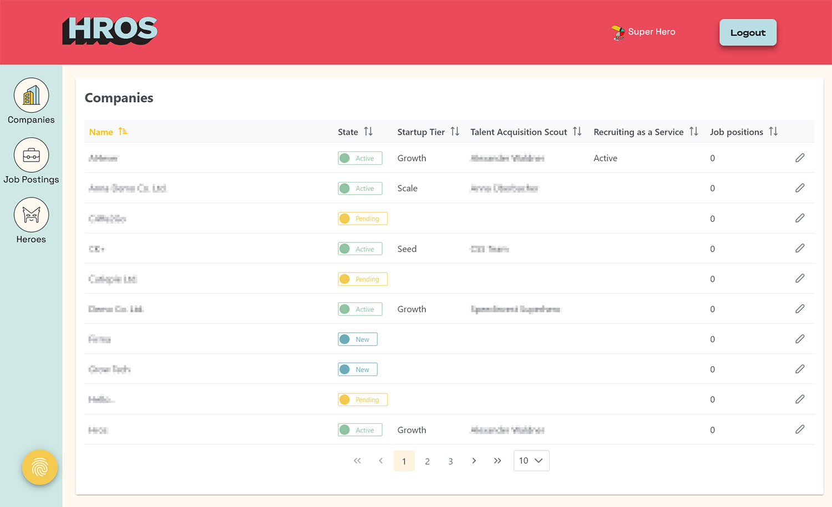Edit the first company row with Recruiting Active
The height and width of the screenshot is (507, 832).
[800, 158]
